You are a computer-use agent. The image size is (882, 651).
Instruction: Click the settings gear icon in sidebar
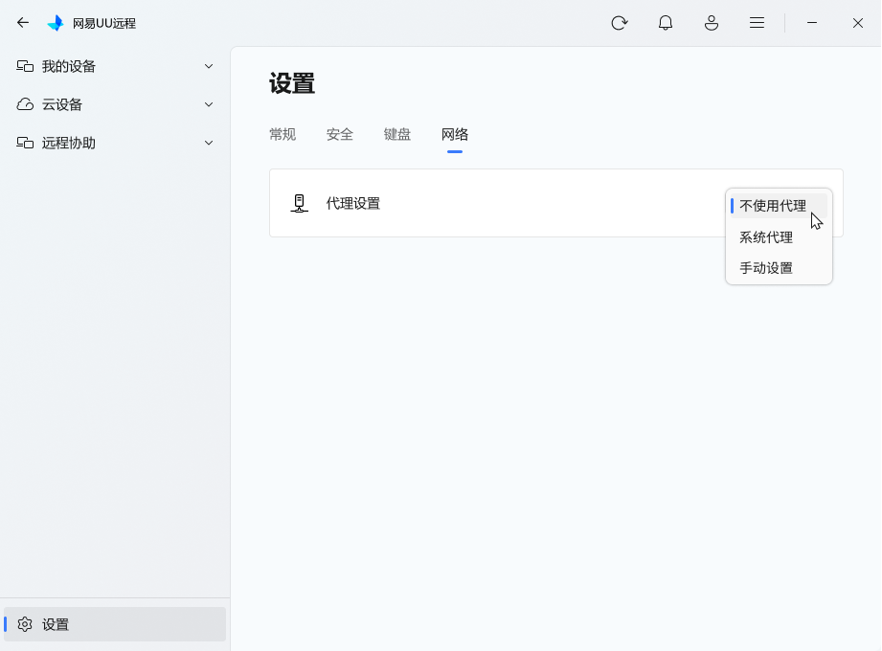(x=25, y=624)
